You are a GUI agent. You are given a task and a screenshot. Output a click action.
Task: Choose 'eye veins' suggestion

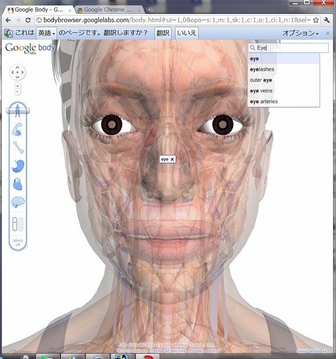[283, 91]
